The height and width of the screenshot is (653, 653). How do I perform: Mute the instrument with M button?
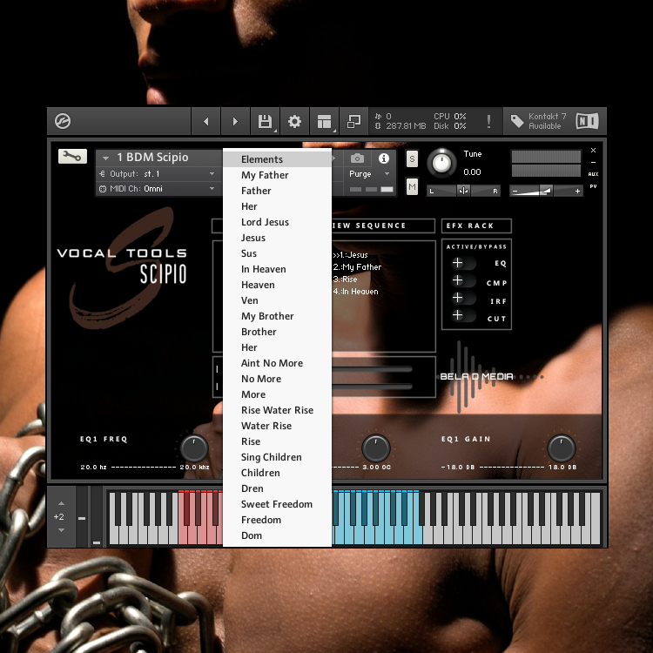(x=412, y=187)
